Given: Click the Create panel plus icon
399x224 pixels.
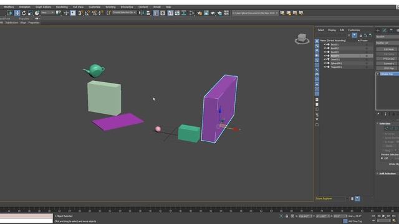Looking at the screenshot, I should coord(378,30).
